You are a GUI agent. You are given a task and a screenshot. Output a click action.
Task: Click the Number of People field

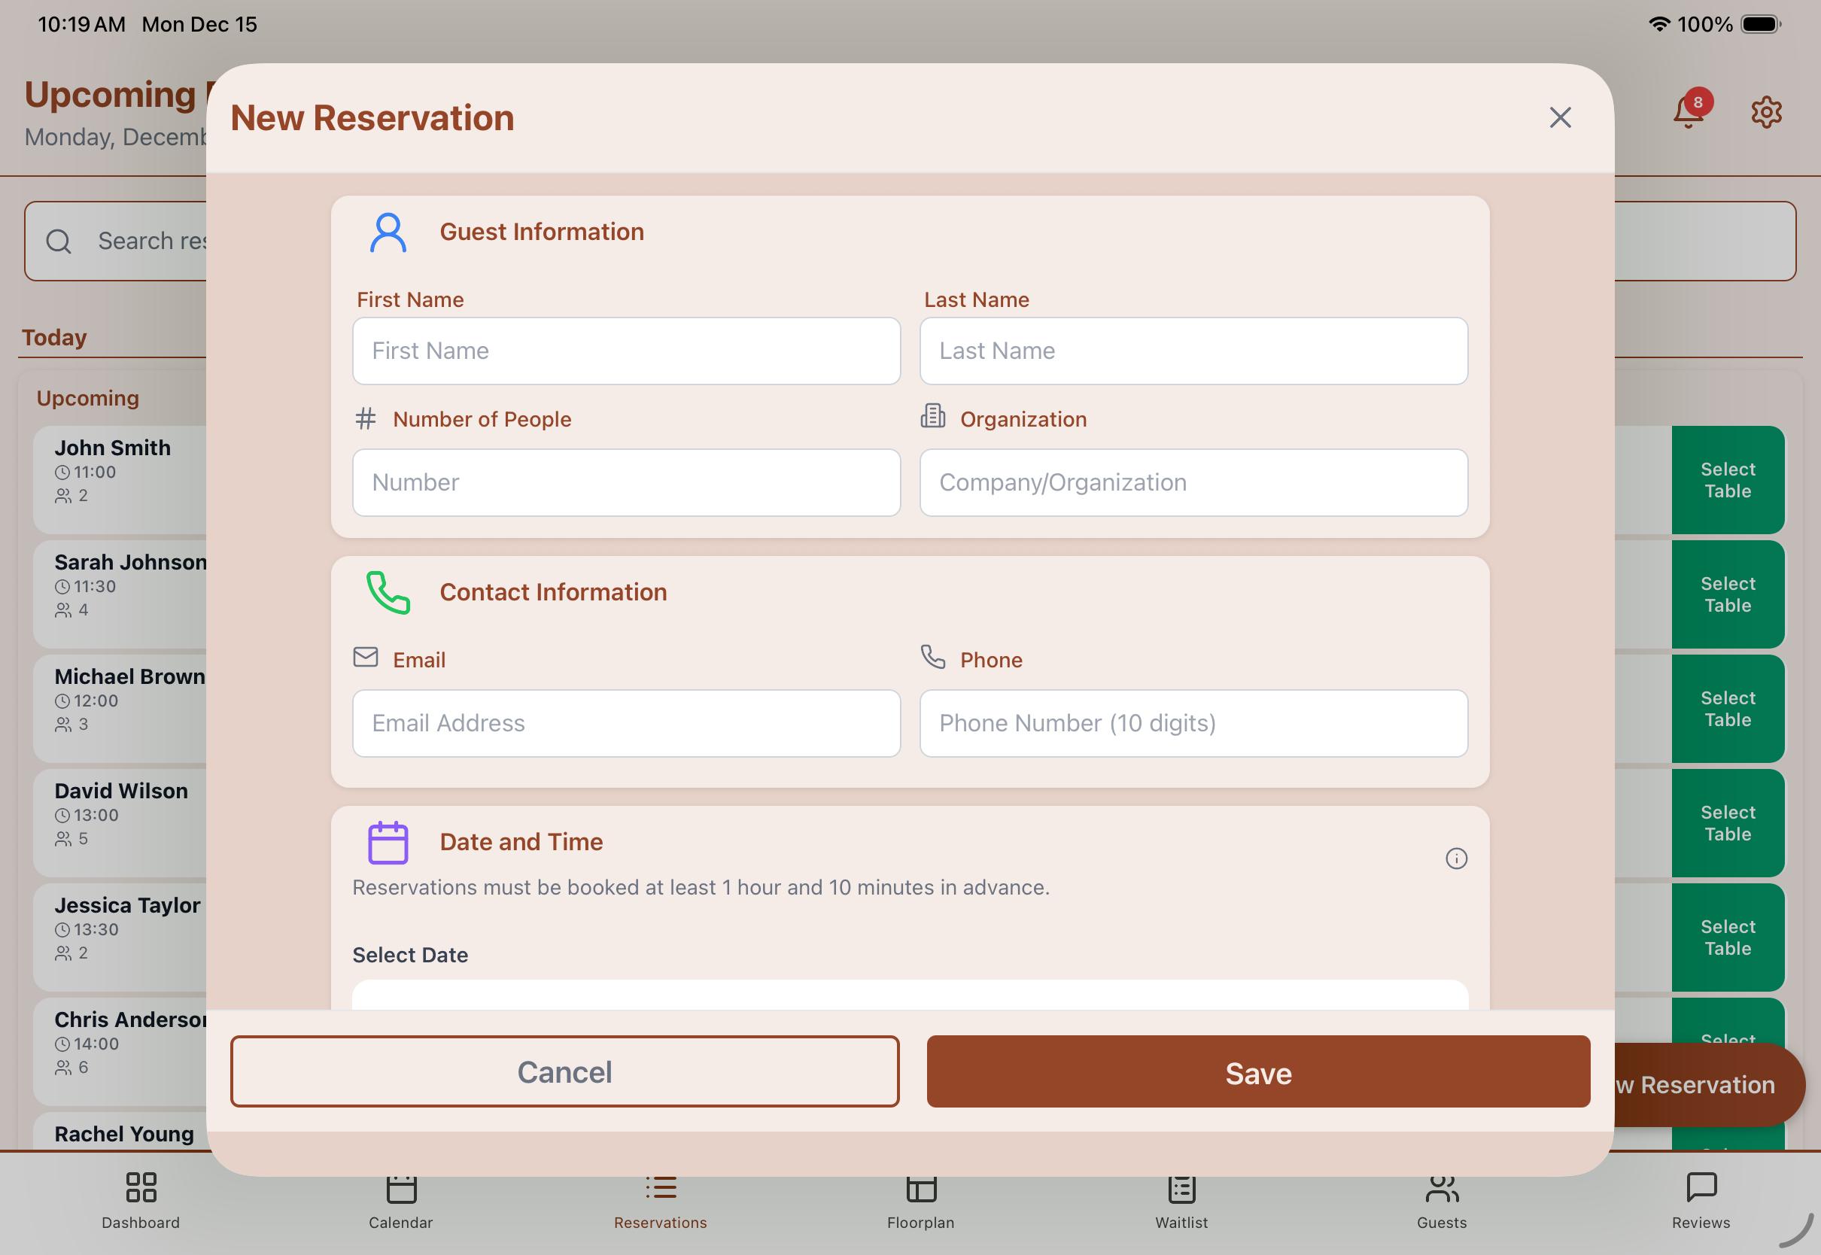pos(626,482)
